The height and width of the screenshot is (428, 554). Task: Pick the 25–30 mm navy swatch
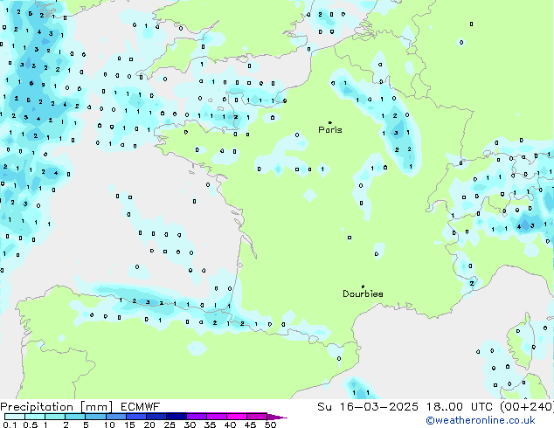[176, 417]
